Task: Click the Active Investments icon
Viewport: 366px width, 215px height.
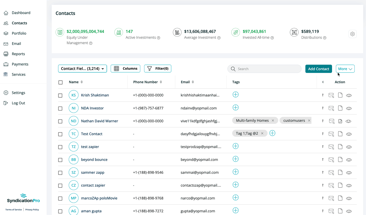Action: click(119, 32)
